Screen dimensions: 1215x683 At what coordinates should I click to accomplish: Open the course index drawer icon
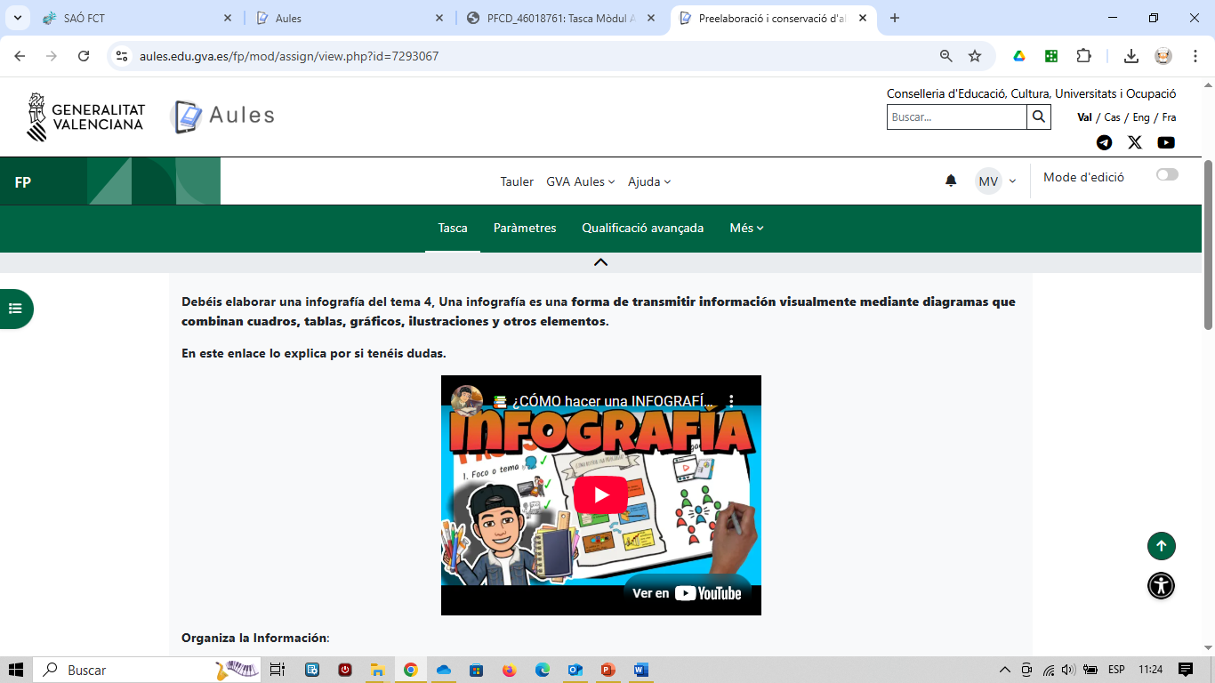15,309
